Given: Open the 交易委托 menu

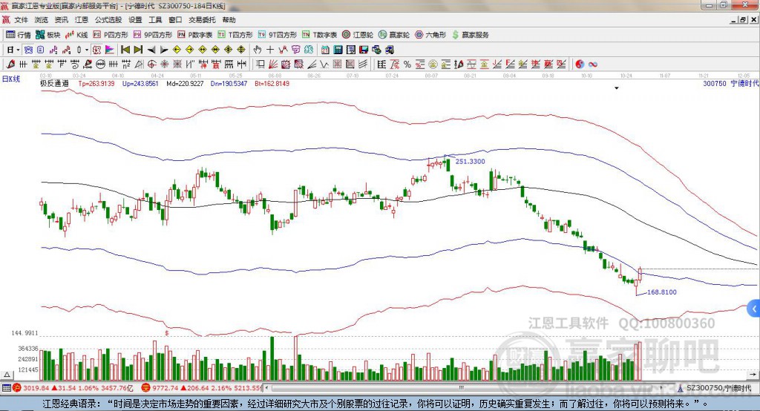Looking at the screenshot, I should (202, 20).
